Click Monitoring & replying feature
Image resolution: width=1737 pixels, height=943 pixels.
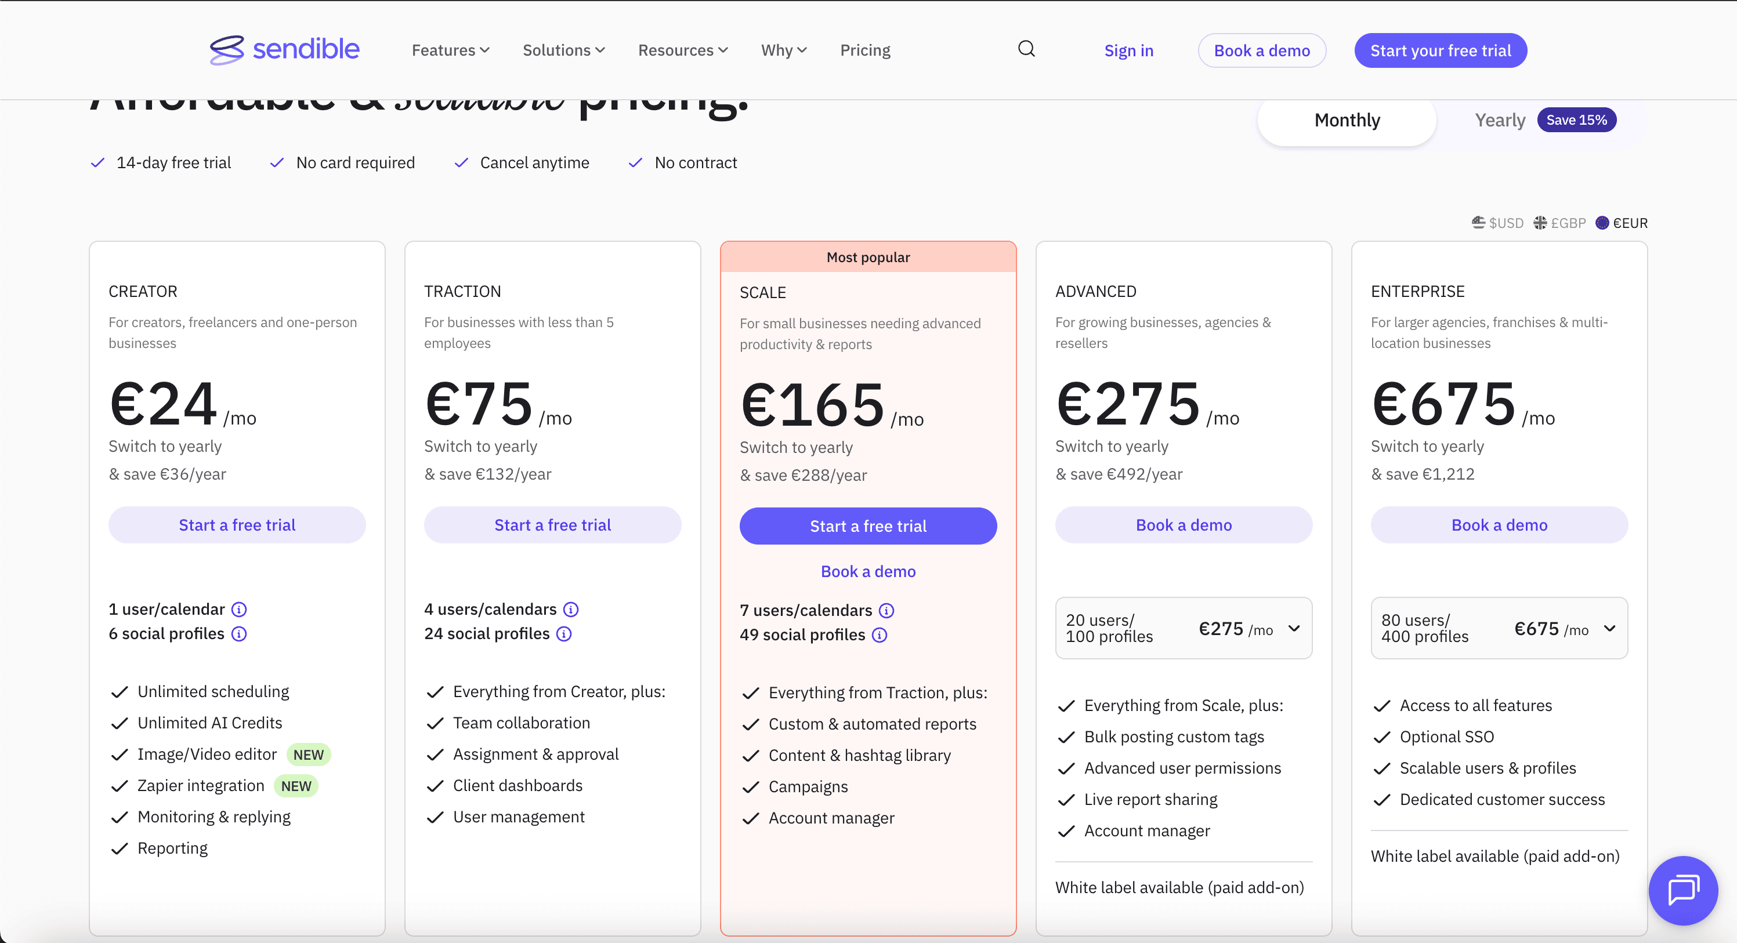pos(213,817)
